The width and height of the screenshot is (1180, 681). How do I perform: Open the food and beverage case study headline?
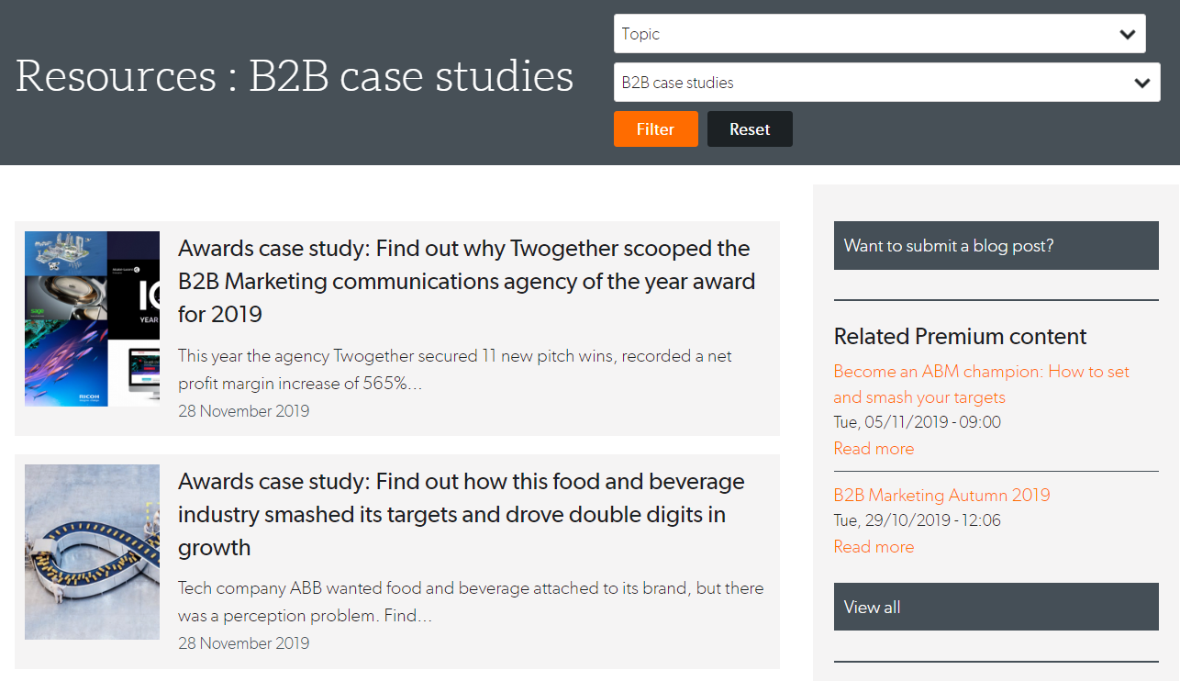point(461,514)
